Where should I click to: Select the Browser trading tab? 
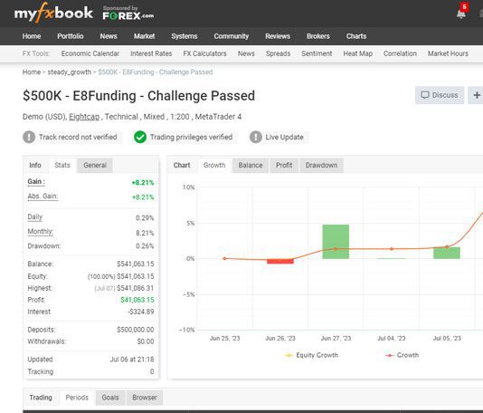pyautogui.click(x=145, y=398)
